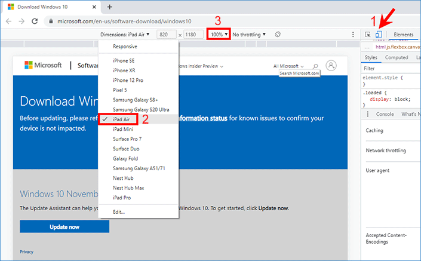
Task: Choose Edit... in the device list
Action: coord(139,212)
